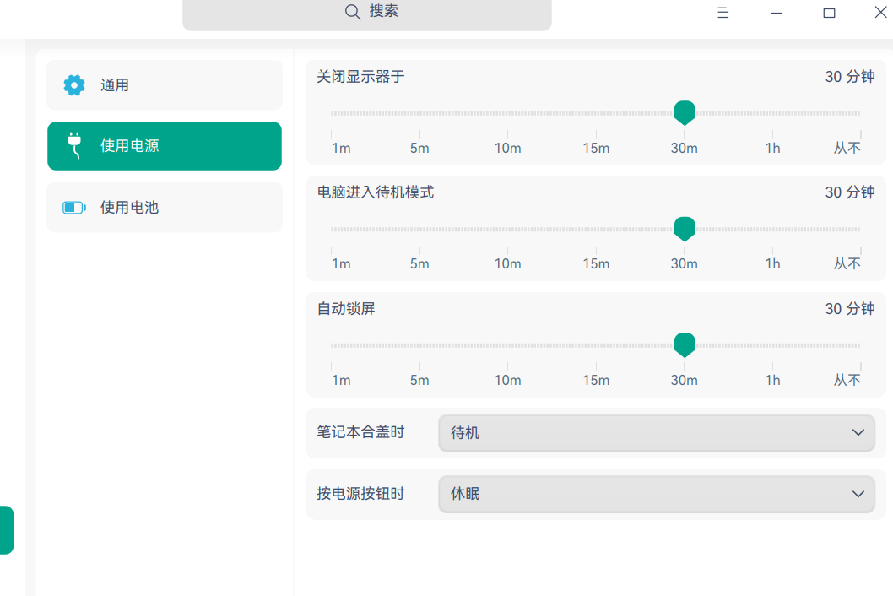Switch to the 使用电池 battery section
This screenshot has height=596, width=893.
[x=165, y=208]
